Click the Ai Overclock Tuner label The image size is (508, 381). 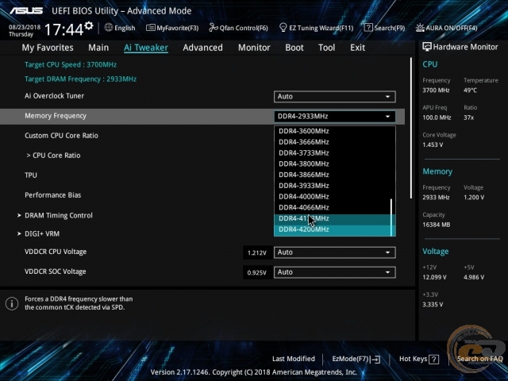[54, 96]
